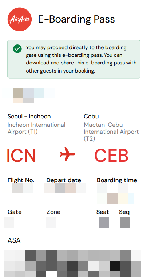Click the Zone label

[53, 212]
